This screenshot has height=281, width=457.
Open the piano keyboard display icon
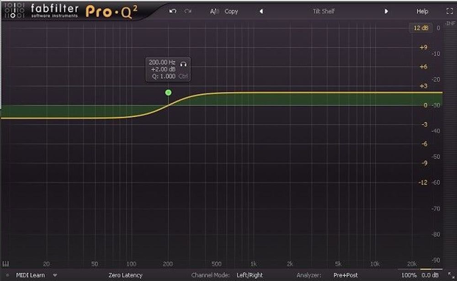tap(6, 264)
